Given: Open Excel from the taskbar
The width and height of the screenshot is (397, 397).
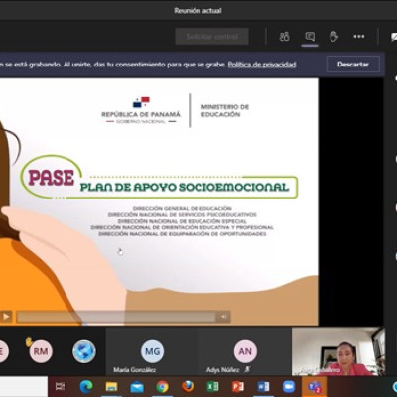Looking at the screenshot, I should point(212,386).
